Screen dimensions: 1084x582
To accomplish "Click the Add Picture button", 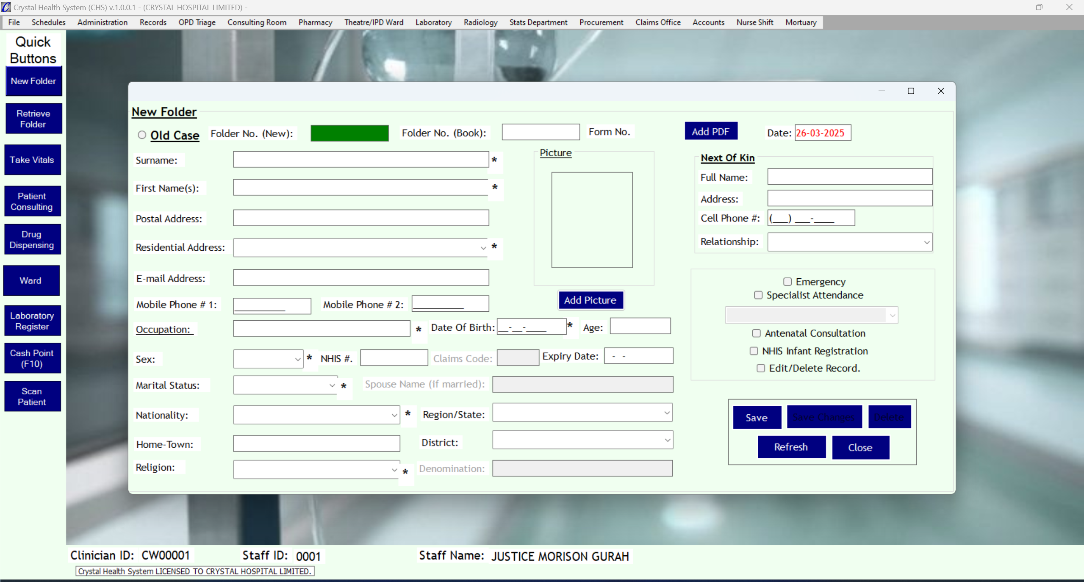I will (x=590, y=300).
